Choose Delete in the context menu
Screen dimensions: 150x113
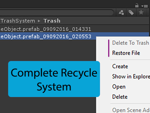click(x=120, y=97)
